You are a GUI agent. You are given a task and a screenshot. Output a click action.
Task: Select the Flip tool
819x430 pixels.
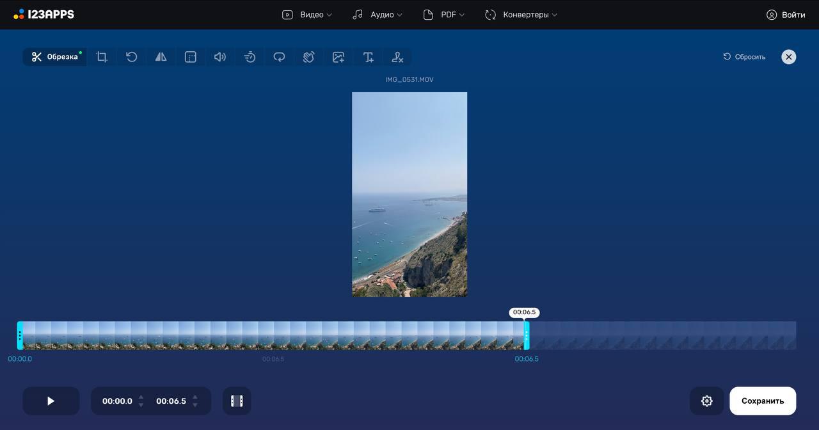click(x=160, y=56)
